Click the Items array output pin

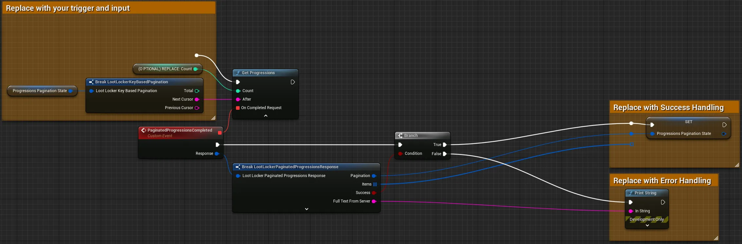point(375,184)
